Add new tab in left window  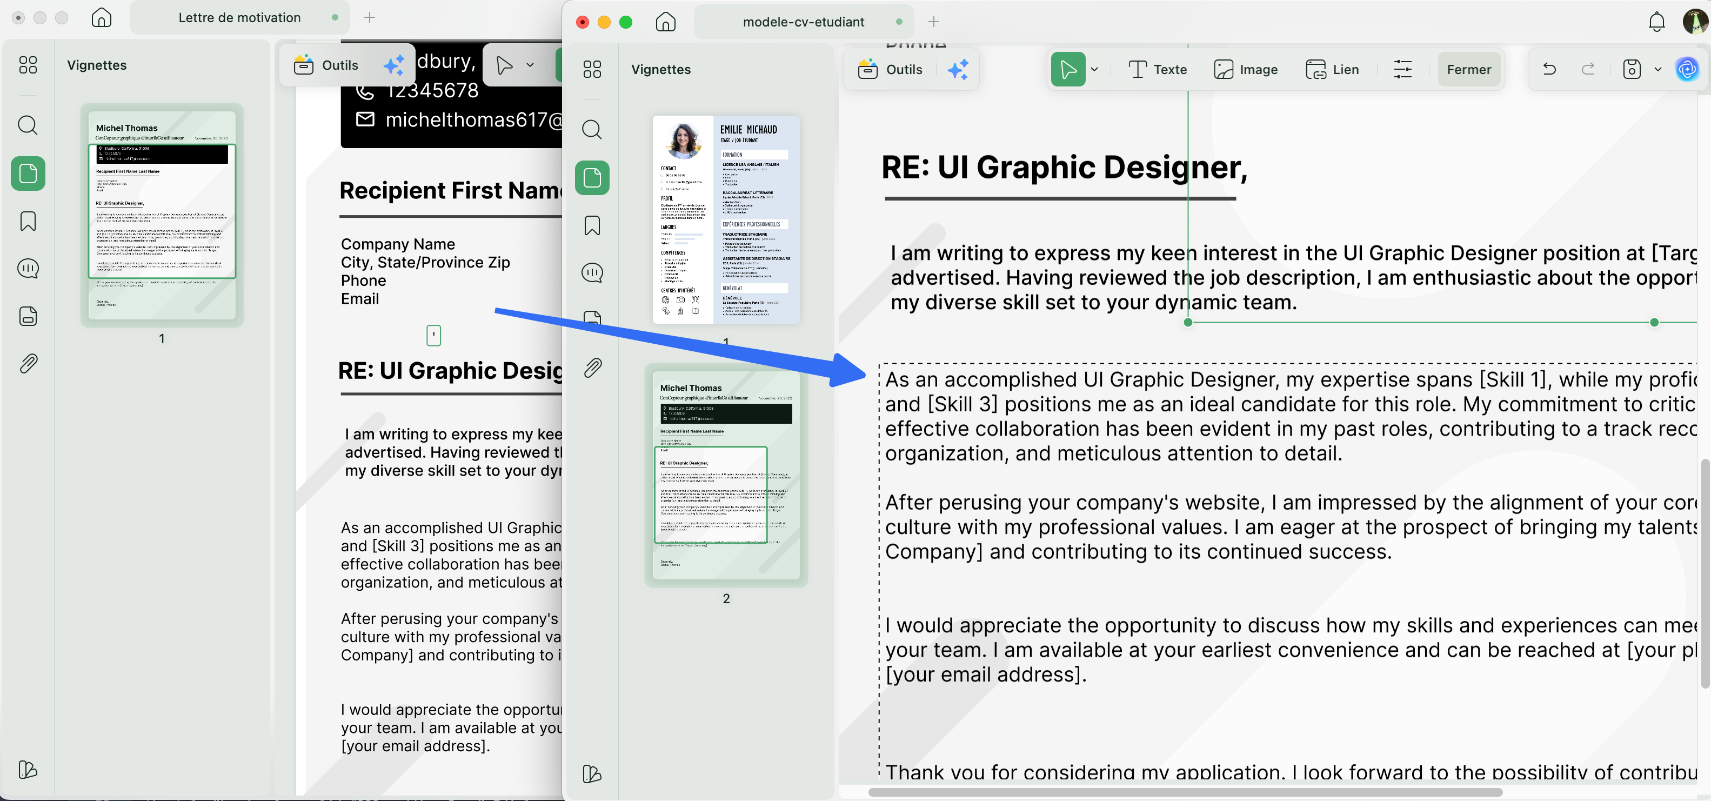point(370,18)
